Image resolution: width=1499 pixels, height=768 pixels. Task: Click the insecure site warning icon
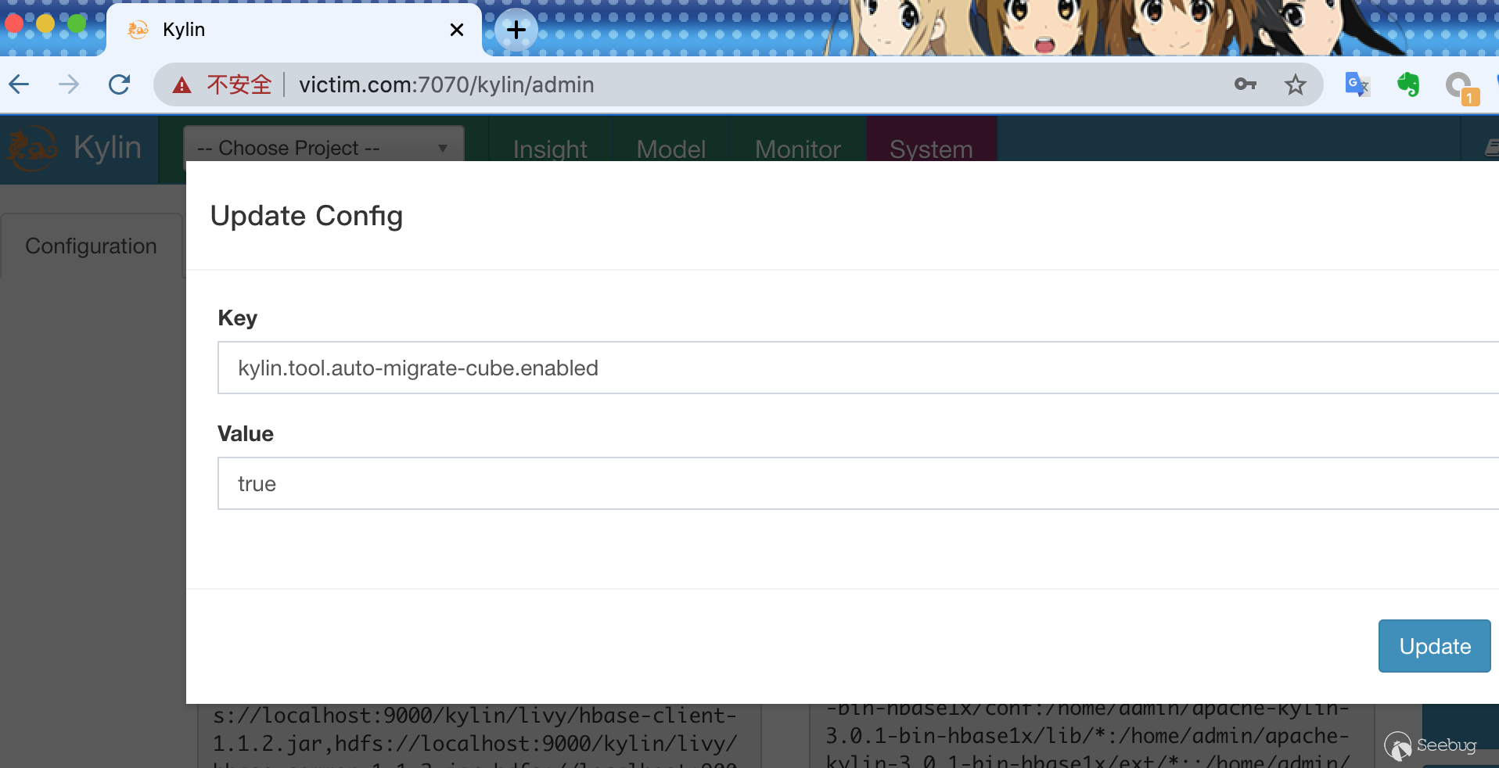click(182, 85)
